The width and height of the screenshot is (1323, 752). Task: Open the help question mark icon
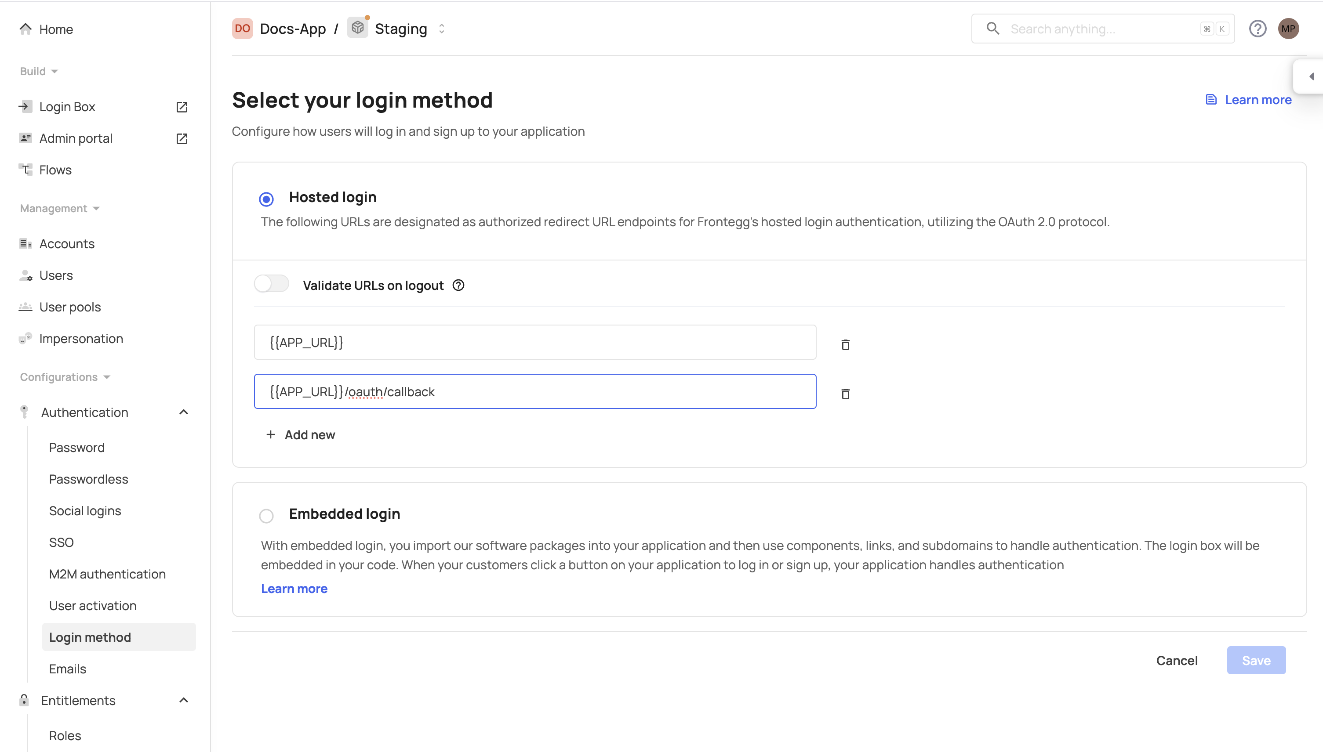(1258, 29)
